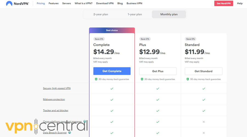
Task: Open the Tracker and ad blocker link
Action: [x=56, y=110]
